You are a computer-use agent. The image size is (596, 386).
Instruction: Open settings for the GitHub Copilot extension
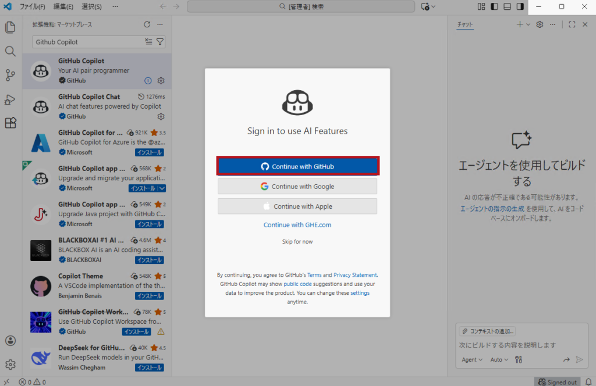coord(161,81)
